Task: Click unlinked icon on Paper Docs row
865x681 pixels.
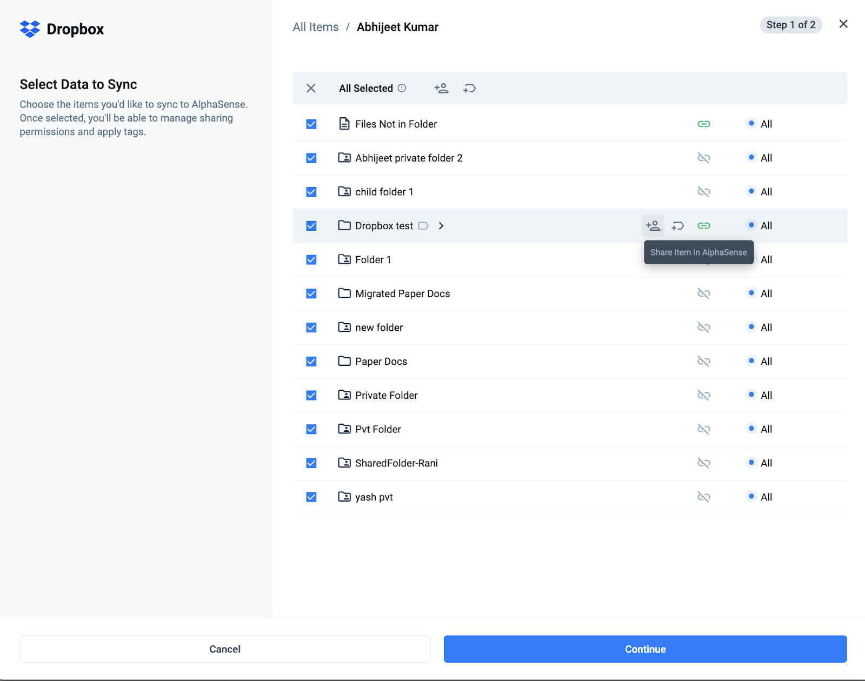Action: [x=703, y=362]
